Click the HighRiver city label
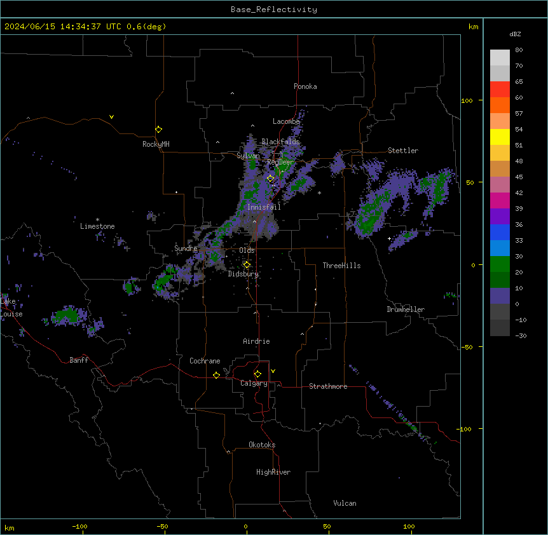 (x=273, y=472)
